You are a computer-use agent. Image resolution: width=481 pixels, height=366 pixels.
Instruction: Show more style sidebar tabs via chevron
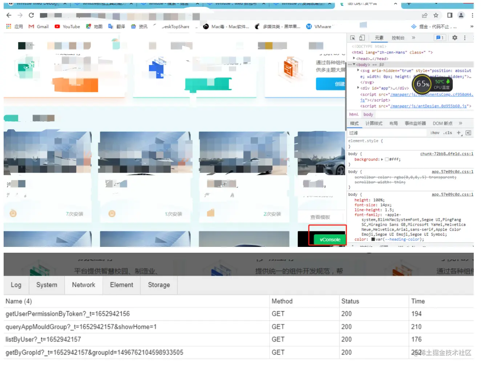click(x=460, y=123)
